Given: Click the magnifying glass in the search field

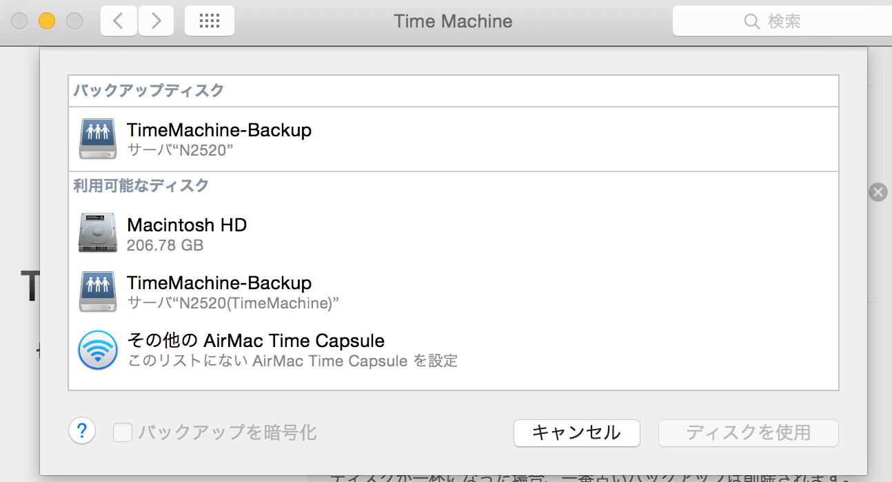Looking at the screenshot, I should 752,21.
